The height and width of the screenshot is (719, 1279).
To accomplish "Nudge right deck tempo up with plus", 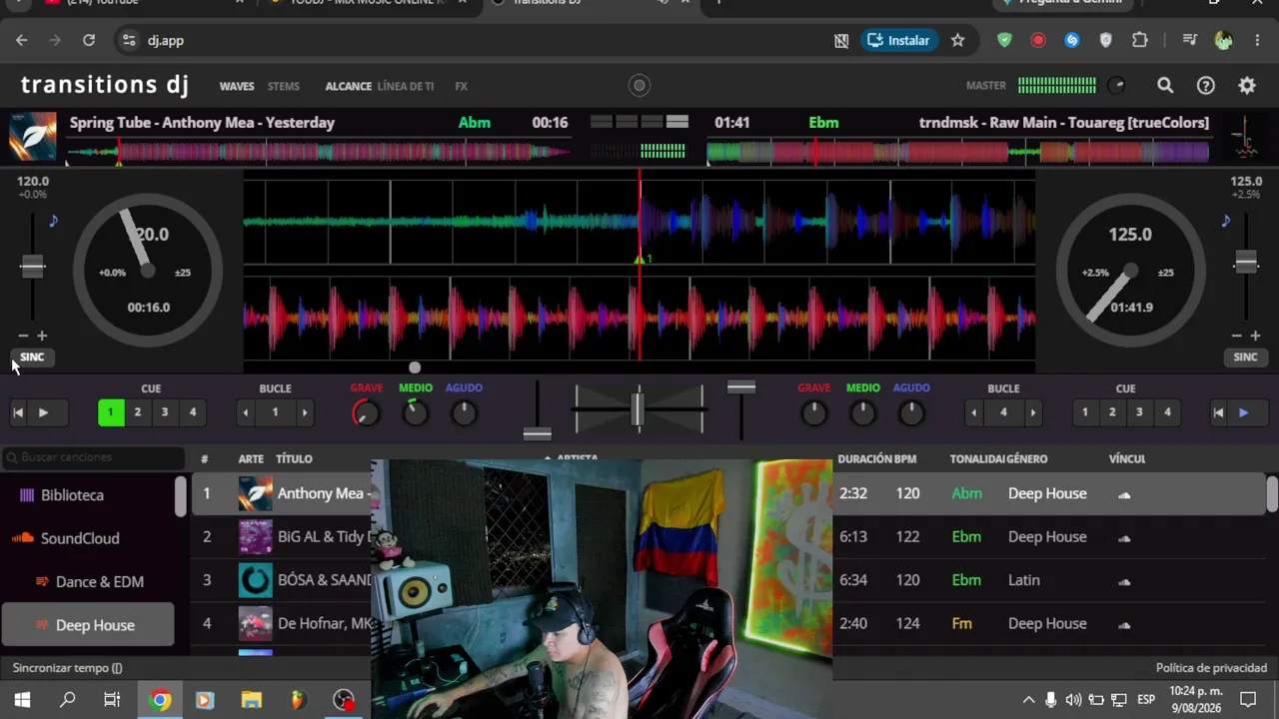I will (1255, 336).
